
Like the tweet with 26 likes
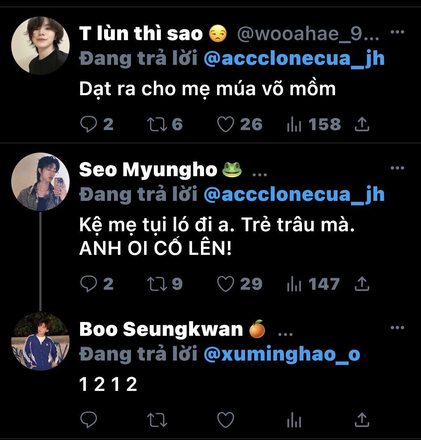226,124
